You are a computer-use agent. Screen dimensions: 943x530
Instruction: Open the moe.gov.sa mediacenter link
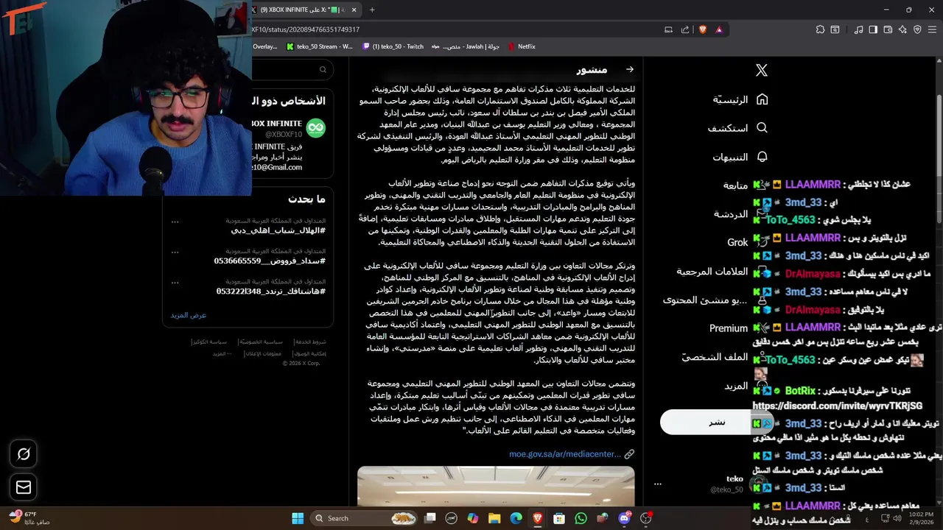click(x=565, y=454)
